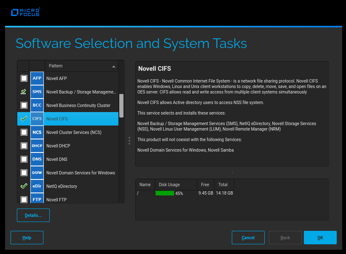
Task: Click the root disk usage bar
Action: [165, 193]
